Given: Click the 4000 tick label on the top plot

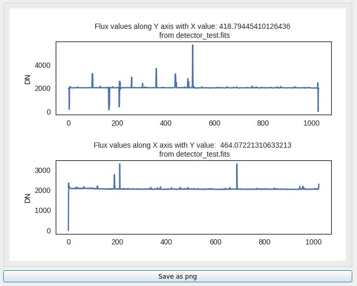Looking at the screenshot, I should pyautogui.click(x=43, y=66).
